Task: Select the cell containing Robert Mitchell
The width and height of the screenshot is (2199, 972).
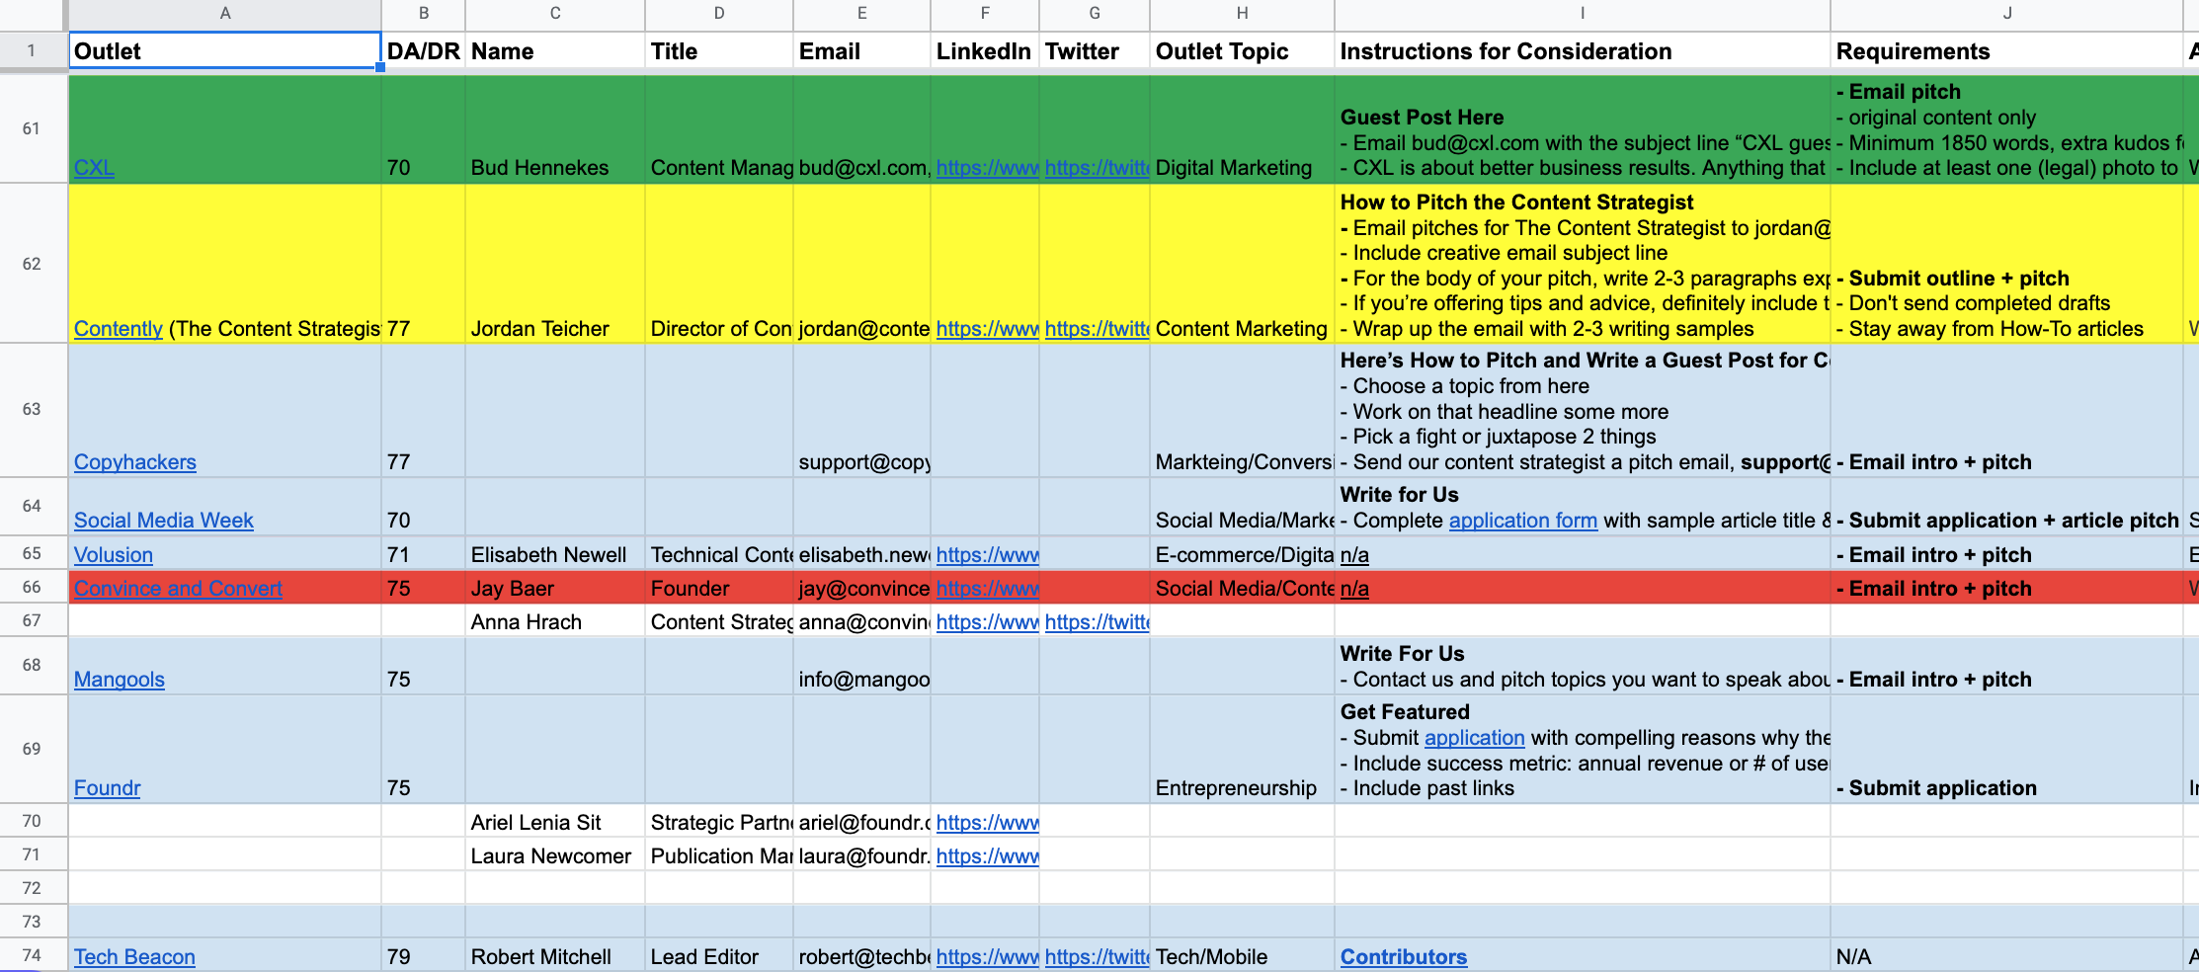Action: tap(553, 955)
